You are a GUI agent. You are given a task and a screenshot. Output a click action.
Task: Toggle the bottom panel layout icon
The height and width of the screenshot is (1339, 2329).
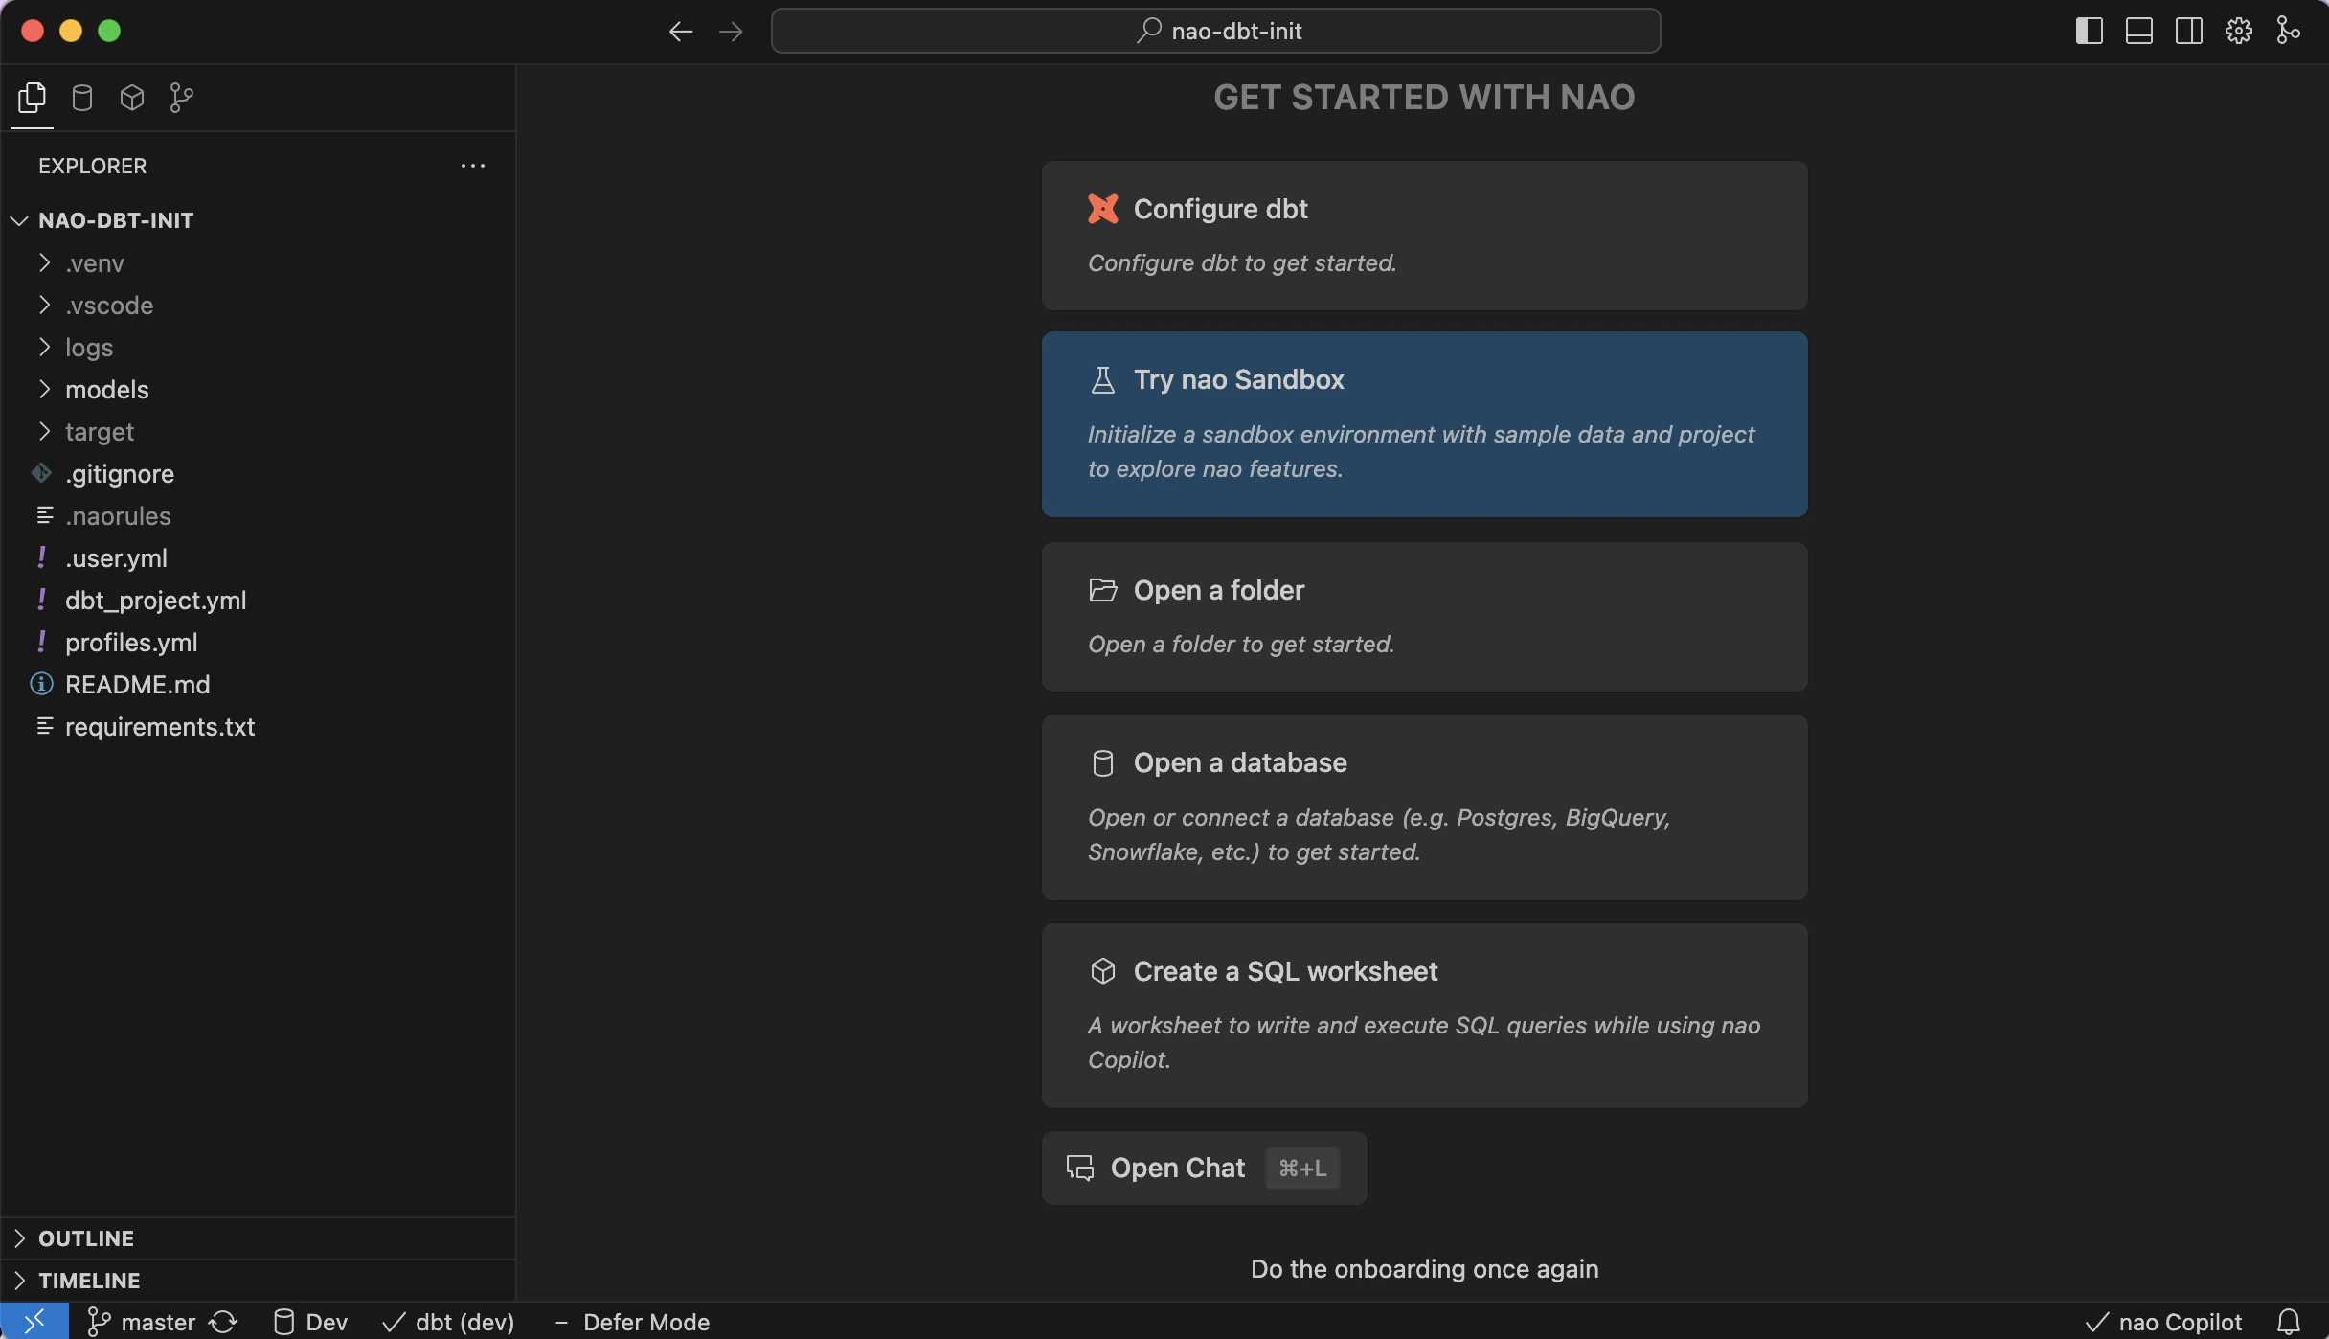click(x=2139, y=32)
